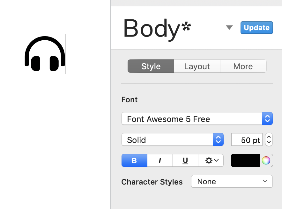Select the Style tab
This screenshot has height=209, width=282.
pyautogui.click(x=150, y=66)
